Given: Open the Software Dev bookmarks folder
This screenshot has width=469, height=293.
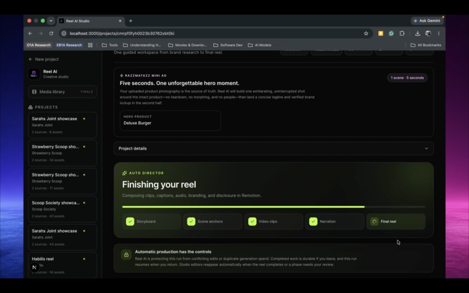Looking at the screenshot, I should tap(228, 45).
